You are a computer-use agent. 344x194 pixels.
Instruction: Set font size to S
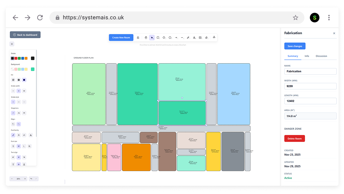tap(13, 146)
